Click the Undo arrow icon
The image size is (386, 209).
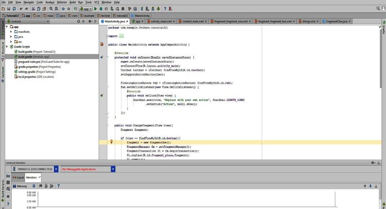[x=21, y=9]
